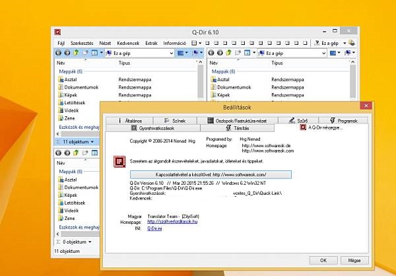Click the view mode grid icon in top-left pane

click(x=94, y=53)
